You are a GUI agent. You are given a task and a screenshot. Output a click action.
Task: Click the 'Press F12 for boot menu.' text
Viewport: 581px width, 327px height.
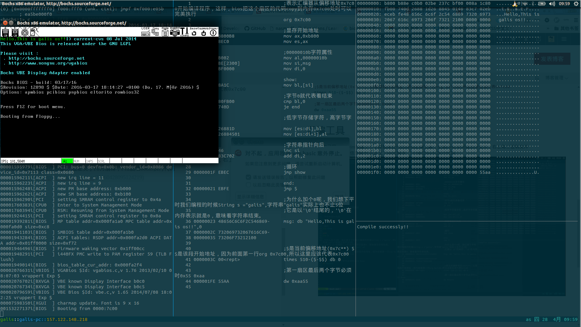tap(33, 107)
